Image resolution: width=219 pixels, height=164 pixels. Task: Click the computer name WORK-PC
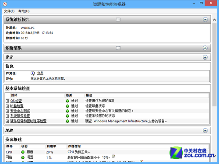click(28, 28)
